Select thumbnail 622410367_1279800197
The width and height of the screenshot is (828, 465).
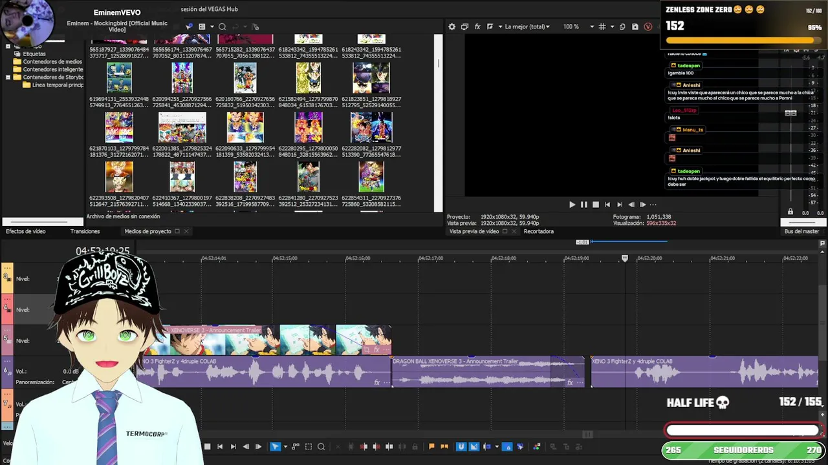(x=182, y=177)
